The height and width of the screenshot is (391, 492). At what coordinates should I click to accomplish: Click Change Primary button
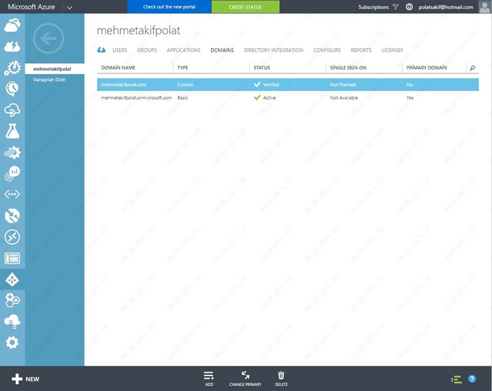coord(245,379)
